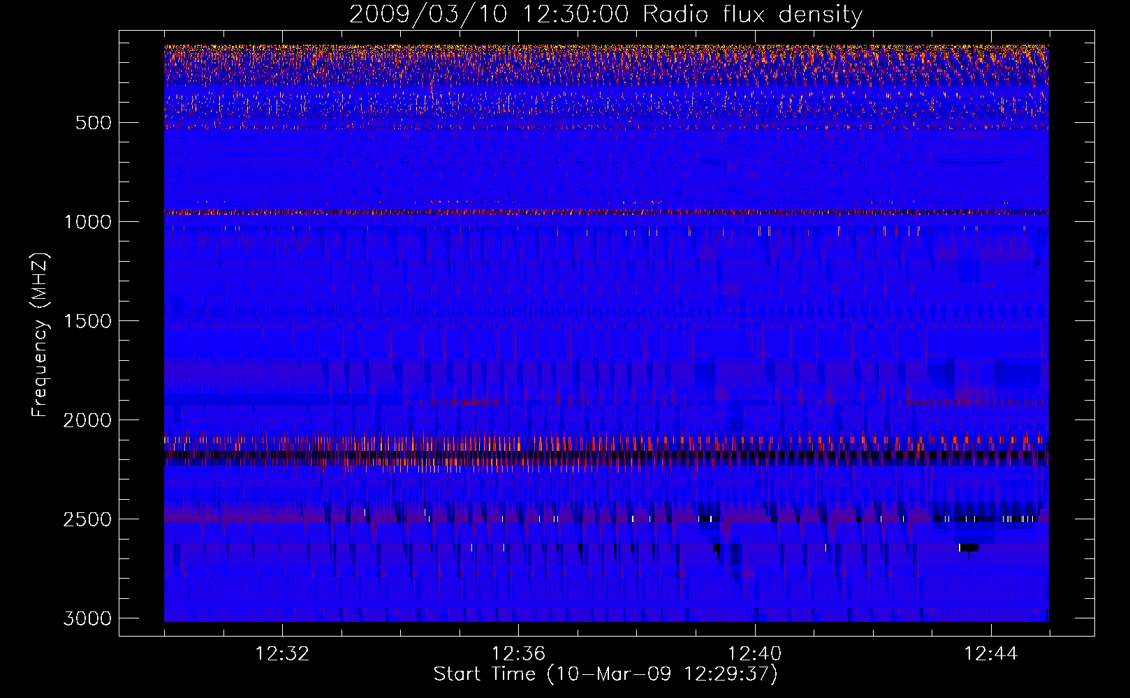Click the 3000 frequency tick label
The image size is (1130, 698).
[x=87, y=618]
